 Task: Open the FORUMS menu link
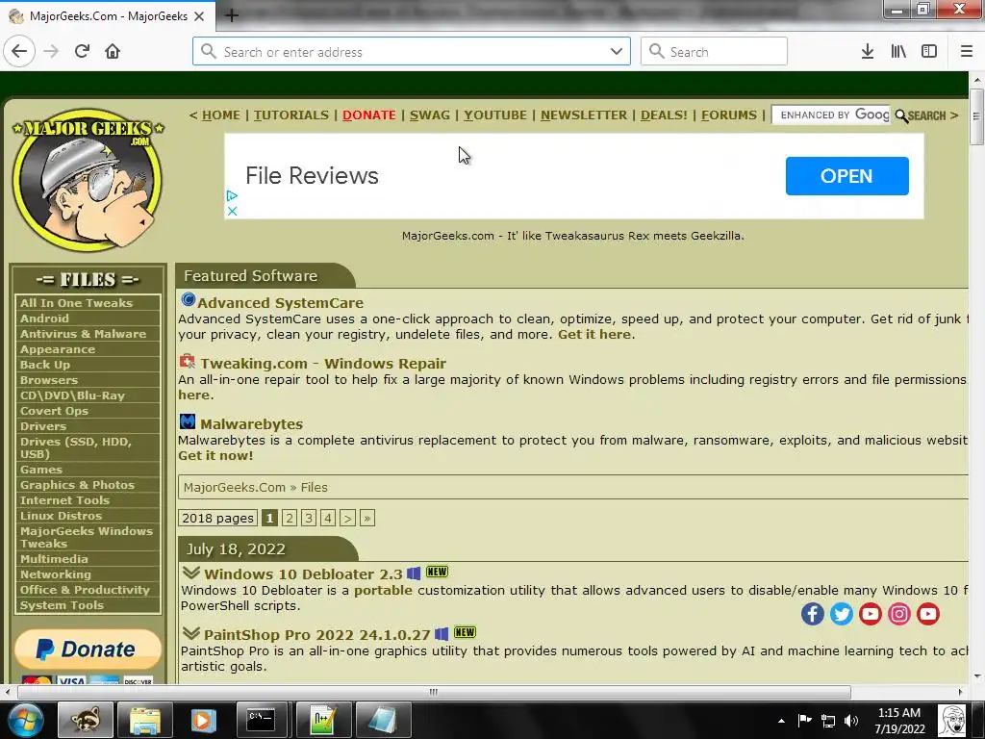(x=729, y=115)
